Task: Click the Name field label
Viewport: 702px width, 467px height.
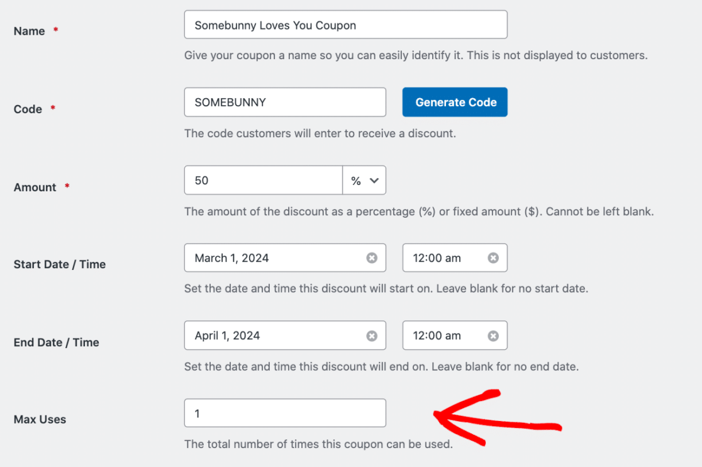Action: point(29,31)
